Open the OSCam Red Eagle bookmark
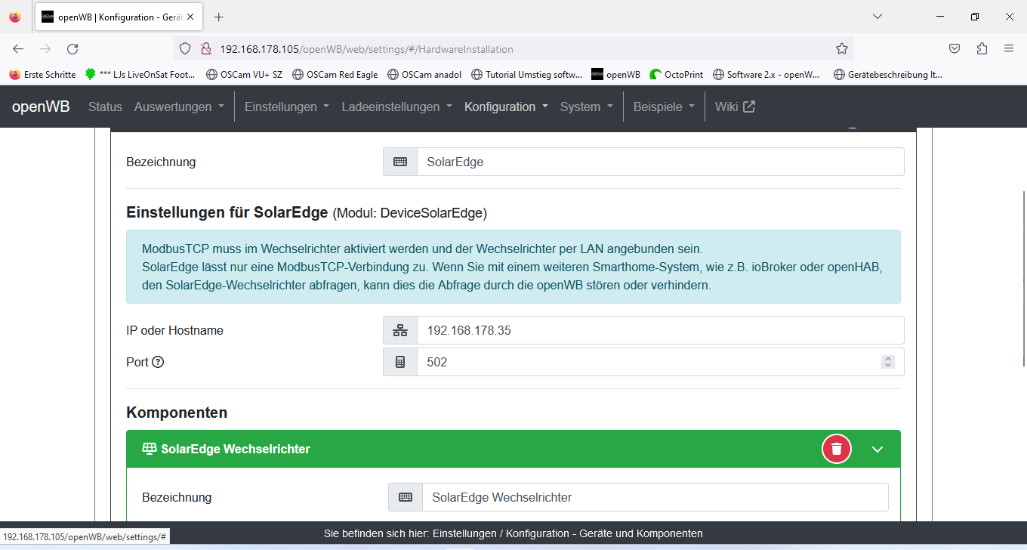Viewport: 1027px width, 550px height. click(335, 75)
